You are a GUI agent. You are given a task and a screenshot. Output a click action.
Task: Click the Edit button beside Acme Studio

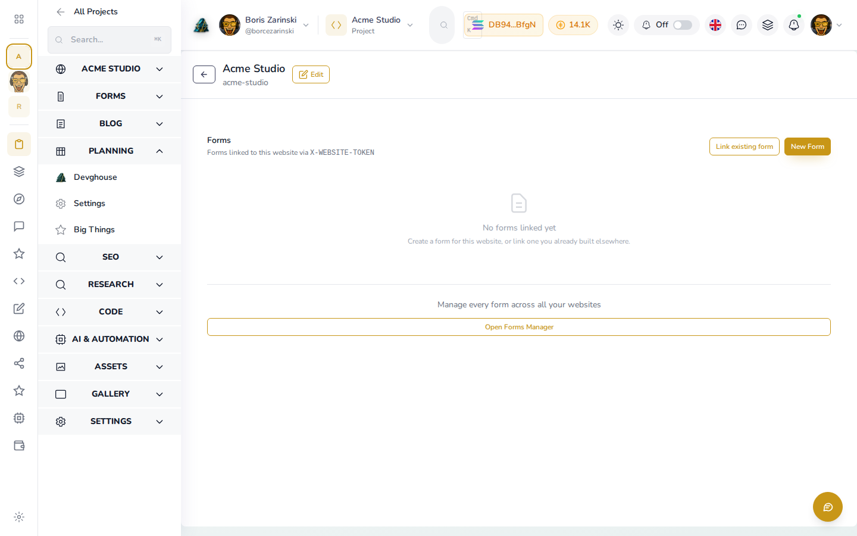[311, 74]
